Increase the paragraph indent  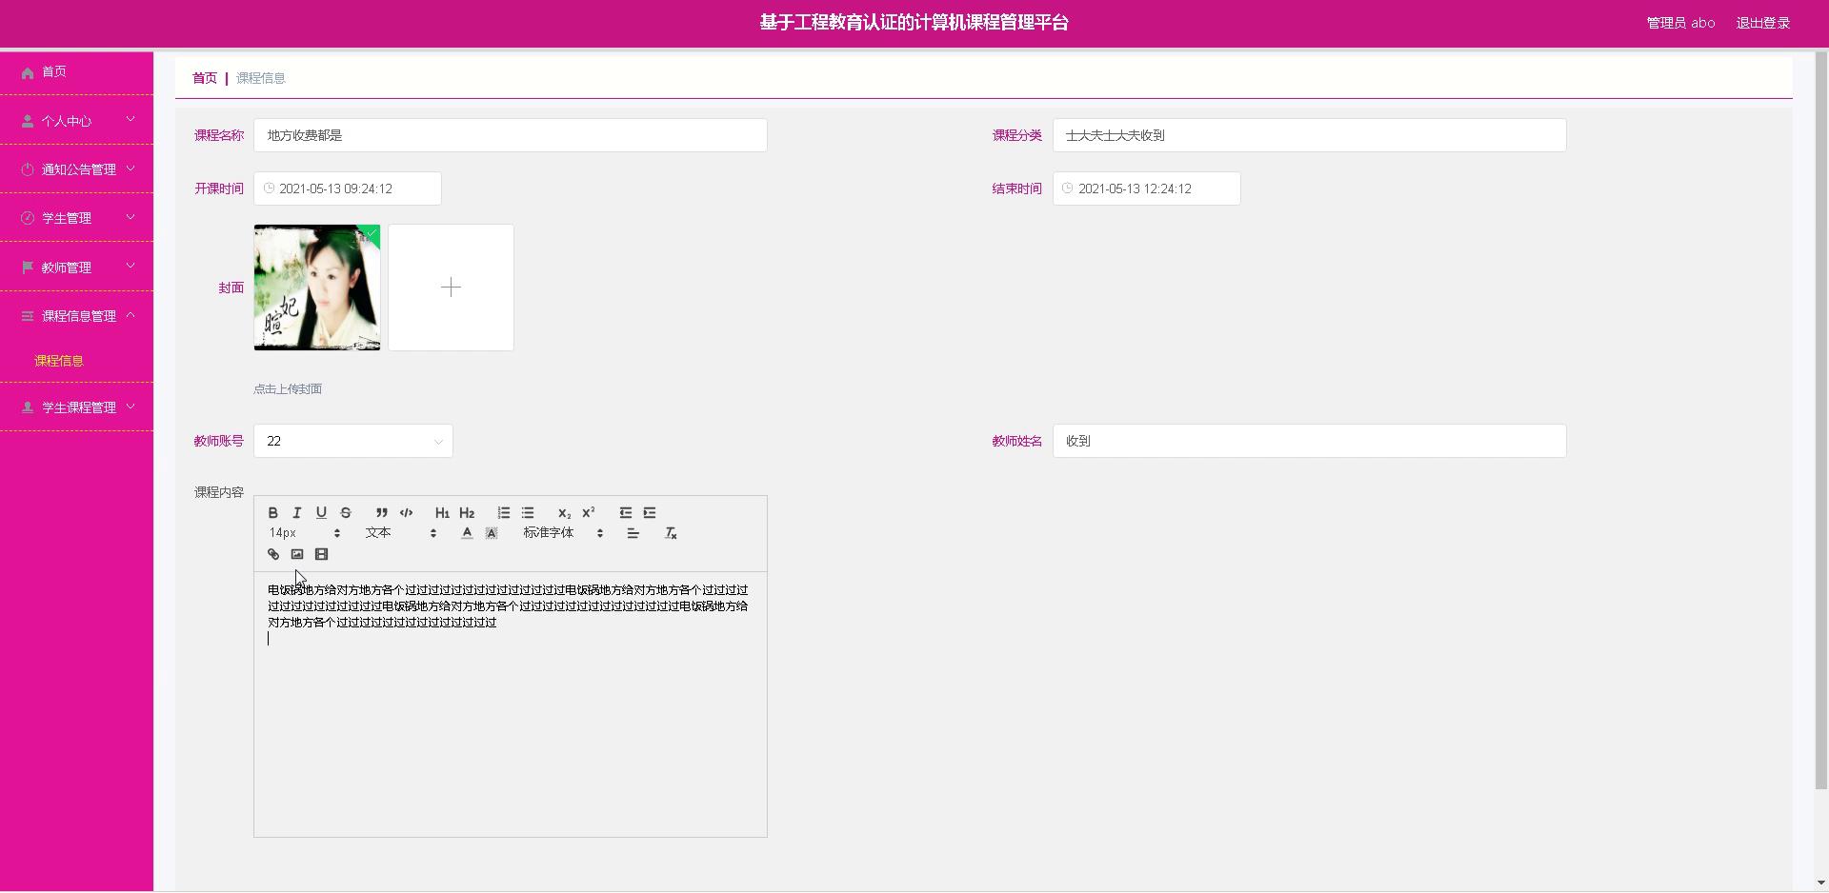[x=650, y=512]
